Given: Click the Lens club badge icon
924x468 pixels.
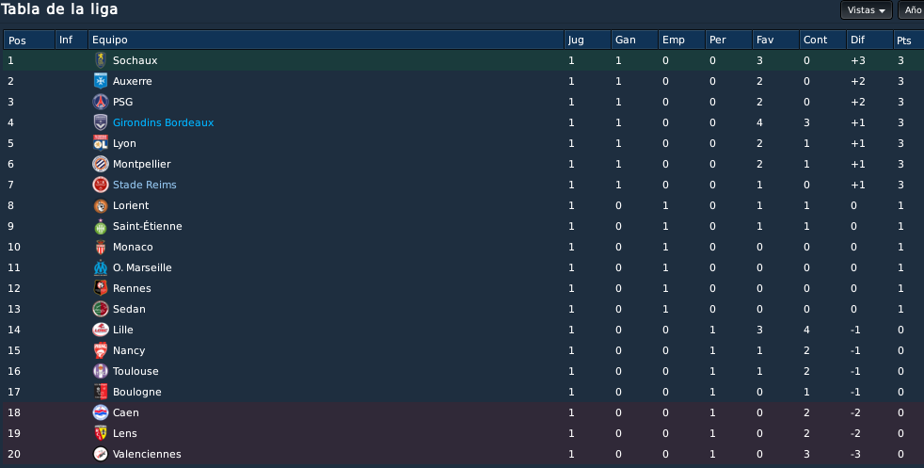Looking at the screenshot, I should pyautogui.click(x=100, y=433).
